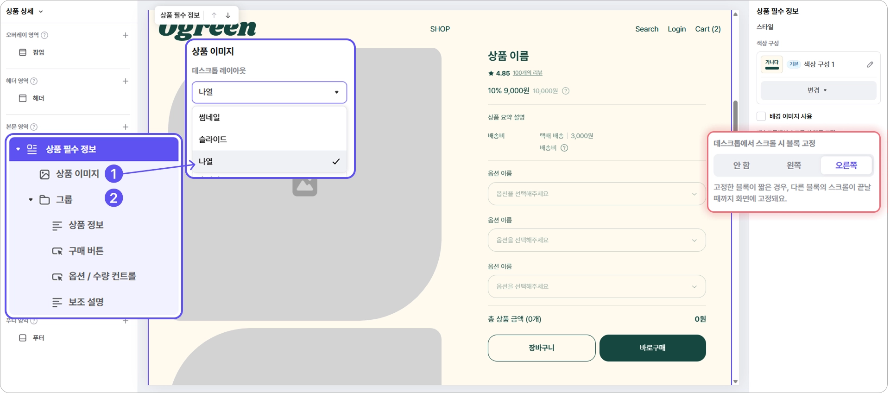Click the 바로구매 button
Screen dimensions: 890x393
[652, 348]
